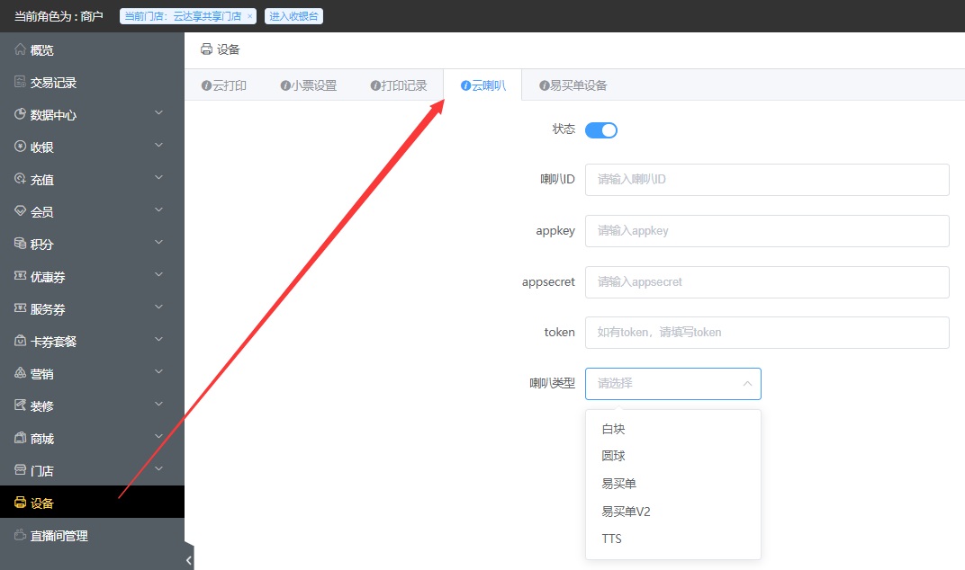
Task: Expand the 营销 menu chevron
Action: coord(158,371)
